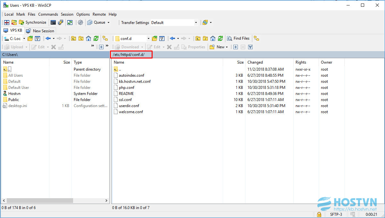This screenshot has width=385, height=218.
Task: Open the Files menu
Action: click(31, 14)
